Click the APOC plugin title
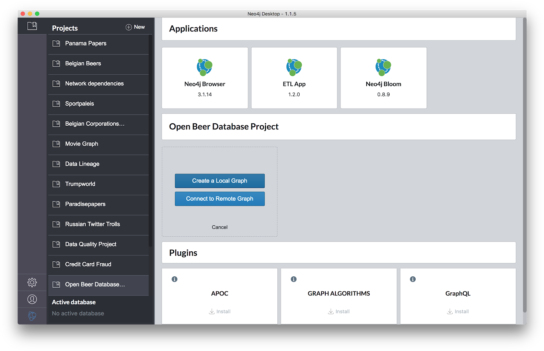This screenshot has width=544, height=351. [220, 293]
